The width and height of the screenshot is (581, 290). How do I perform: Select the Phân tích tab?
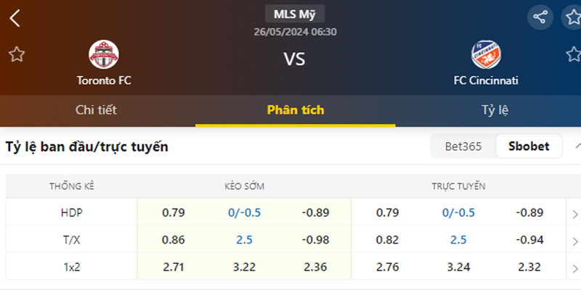[x=296, y=110]
